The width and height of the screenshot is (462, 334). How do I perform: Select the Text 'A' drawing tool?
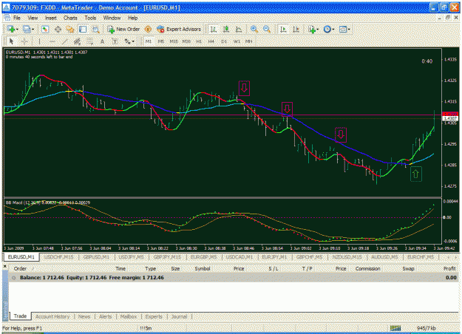point(102,41)
